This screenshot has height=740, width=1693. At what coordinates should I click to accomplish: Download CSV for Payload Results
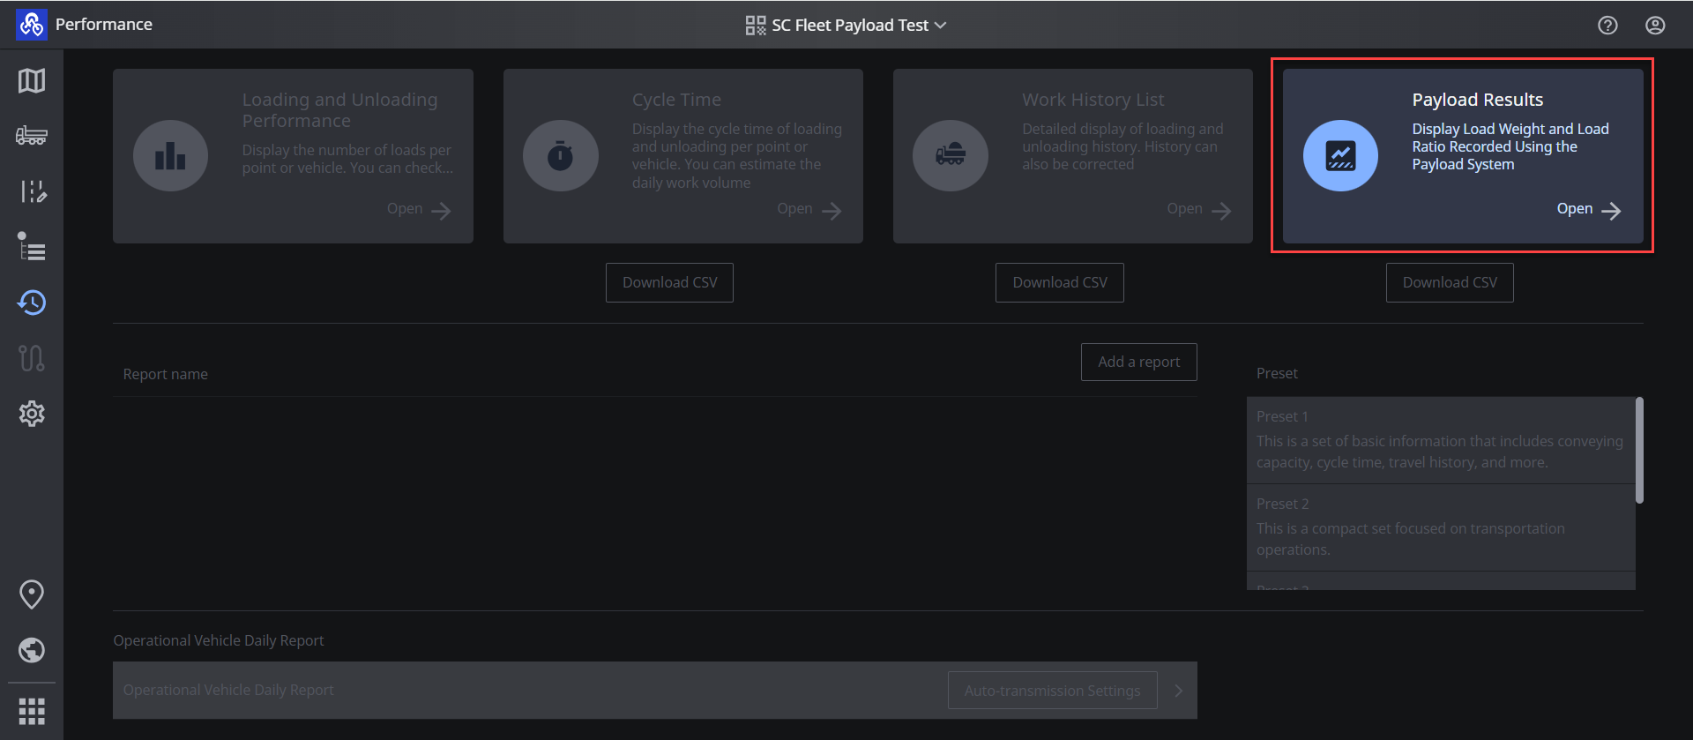1450,282
